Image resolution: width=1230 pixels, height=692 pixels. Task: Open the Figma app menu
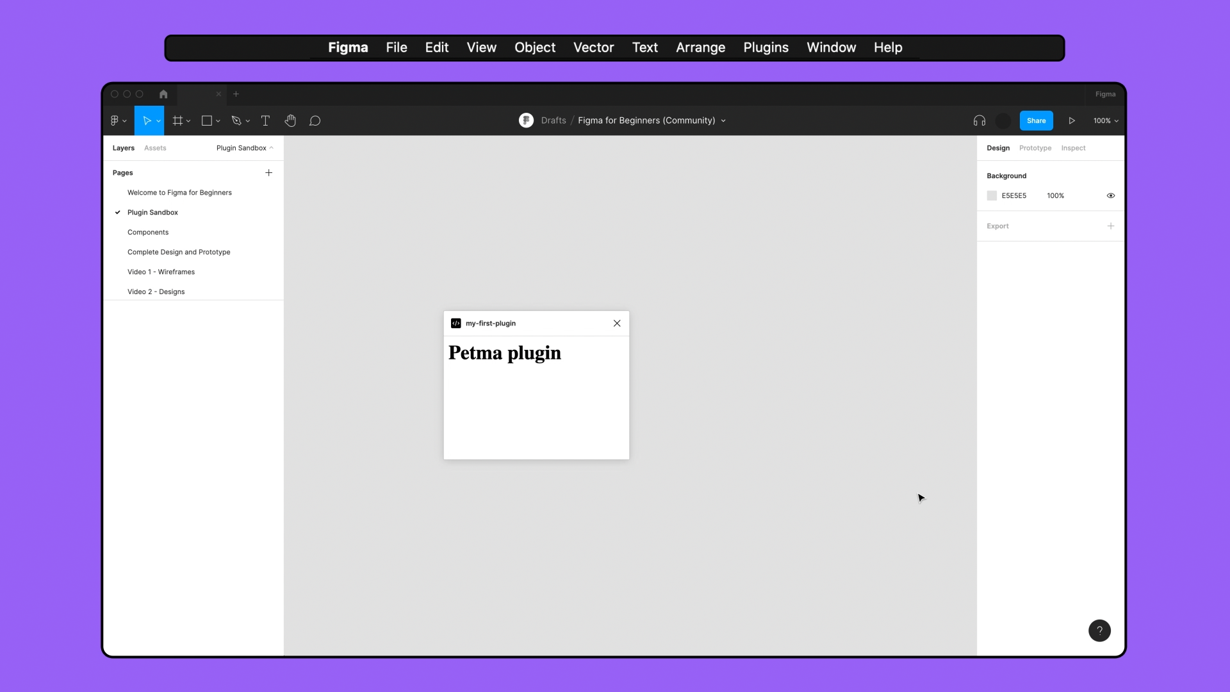pos(348,47)
